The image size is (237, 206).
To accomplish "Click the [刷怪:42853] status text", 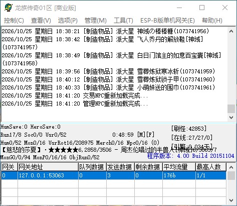I will coord(189,129).
